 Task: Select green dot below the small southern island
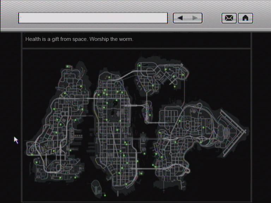[x=105, y=195]
